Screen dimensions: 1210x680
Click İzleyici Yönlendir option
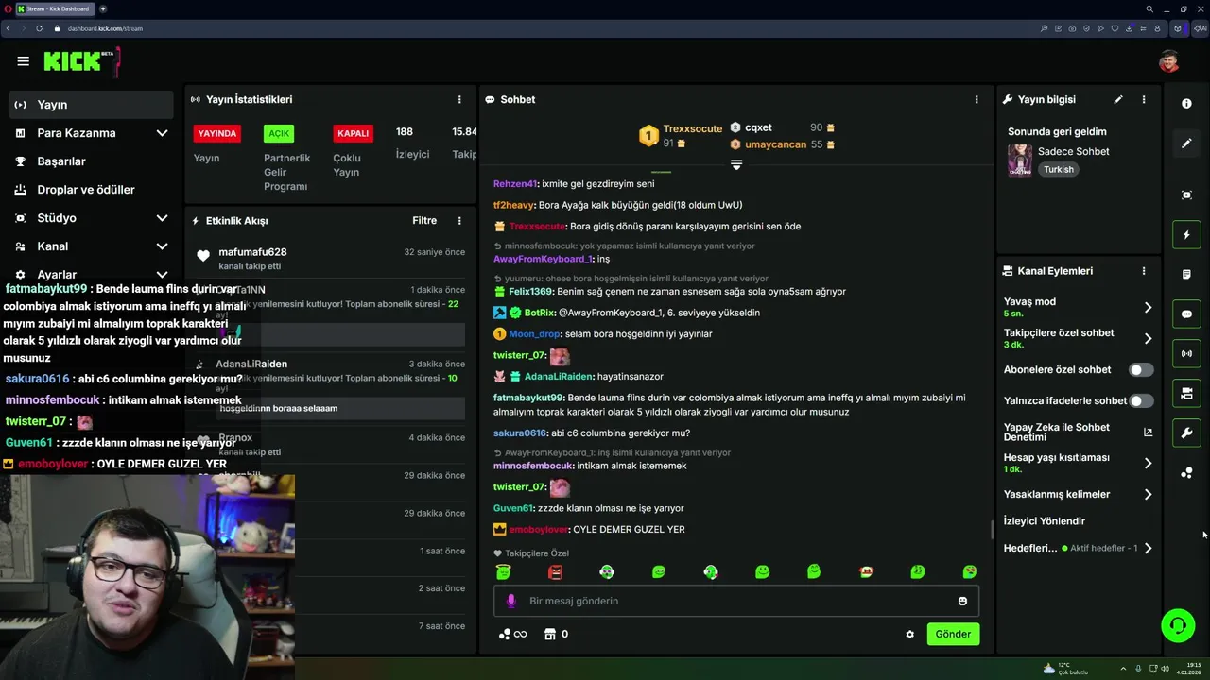(1044, 521)
